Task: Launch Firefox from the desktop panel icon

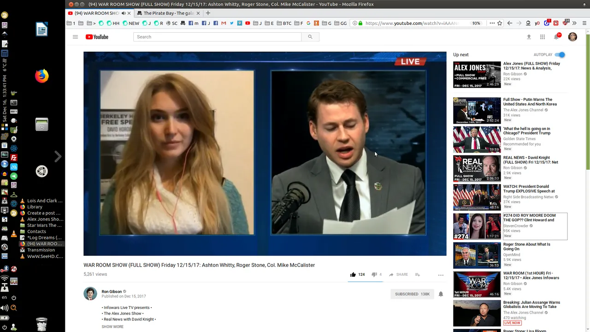Action: pos(41,76)
